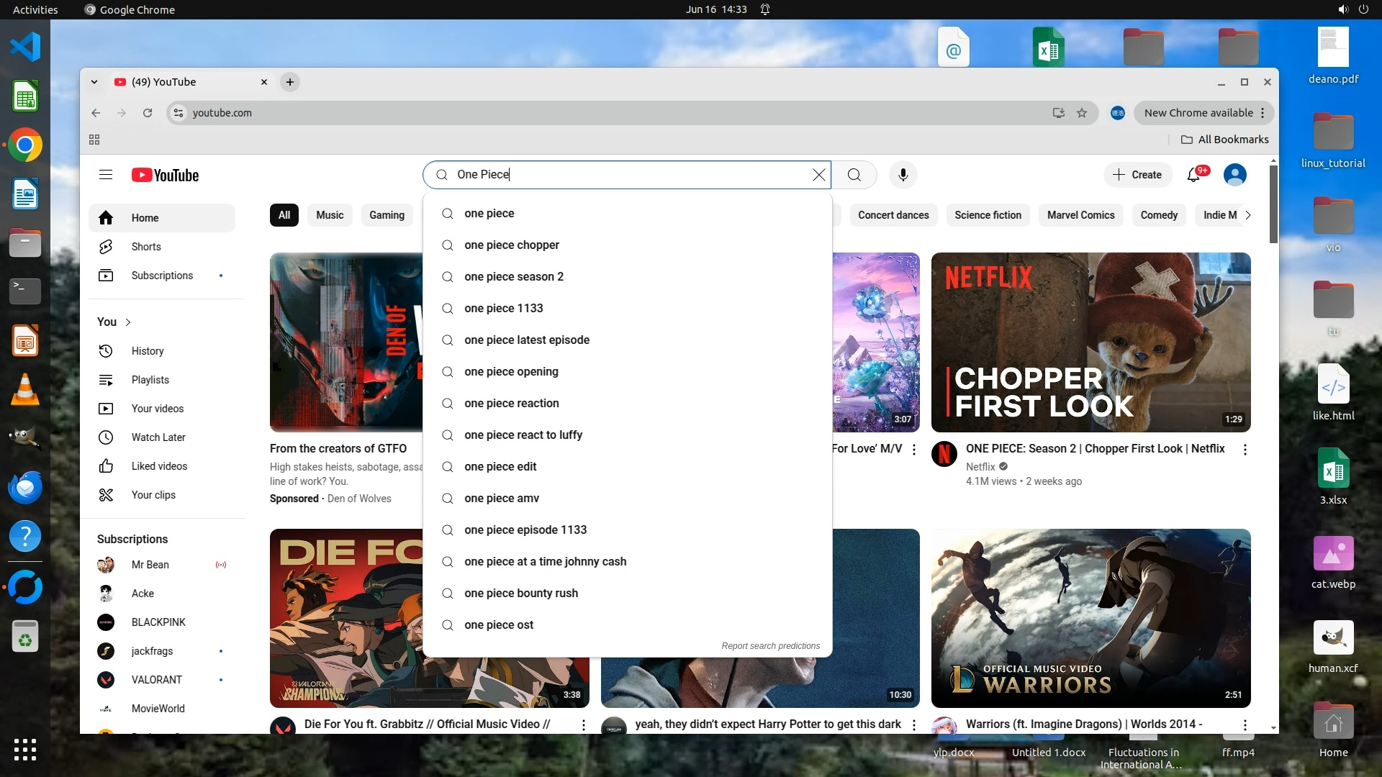1382x777 pixels.
Task: Open YouTube notifications bell
Action: pos(1194,175)
